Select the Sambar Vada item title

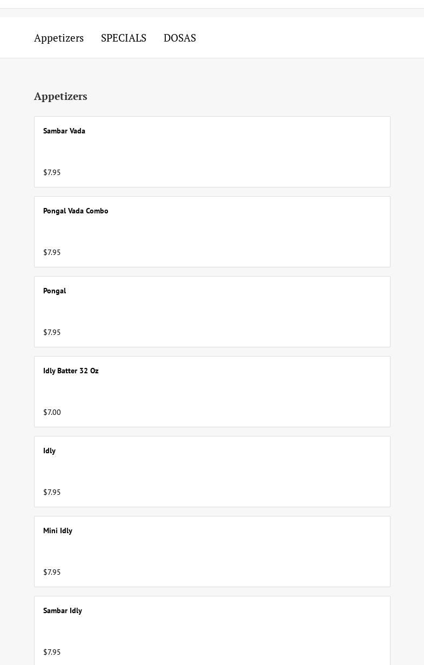[x=64, y=131]
